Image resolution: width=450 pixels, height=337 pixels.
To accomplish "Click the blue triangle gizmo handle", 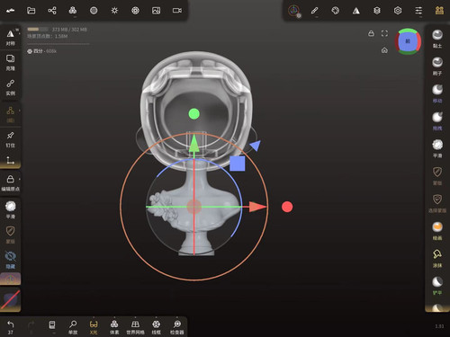I will (x=255, y=146).
